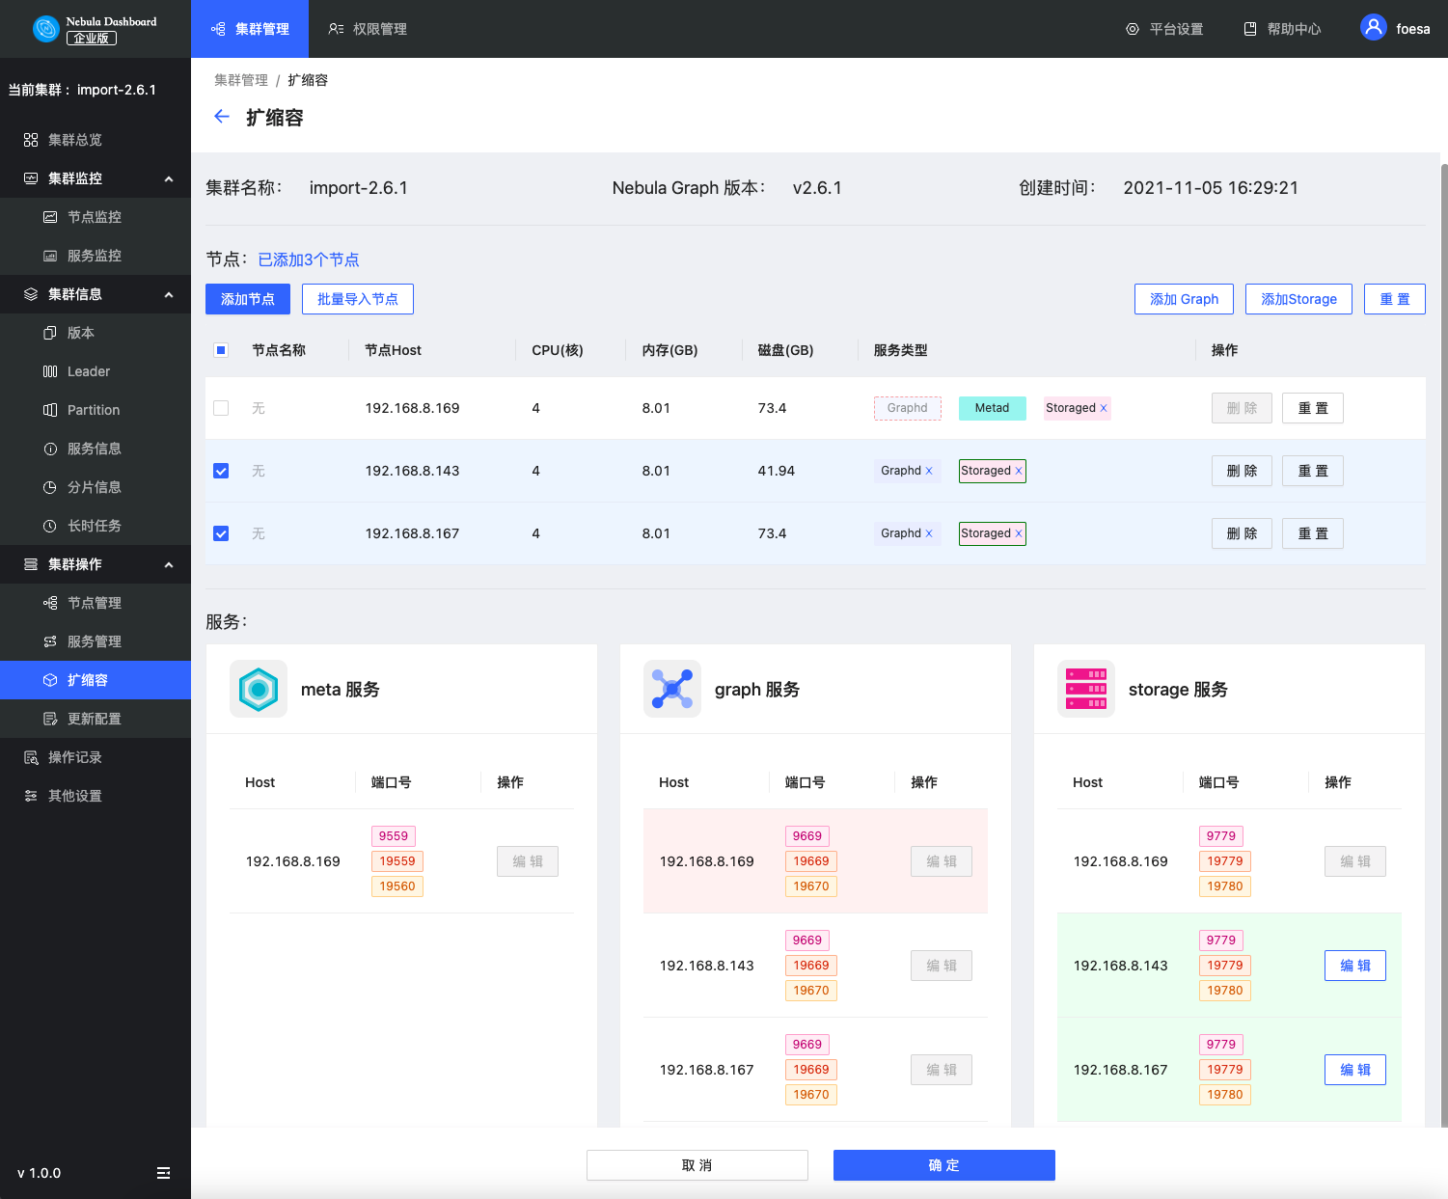Click the back arrow beside 扩缩容 title
The width and height of the screenshot is (1448, 1199).
[222, 117]
